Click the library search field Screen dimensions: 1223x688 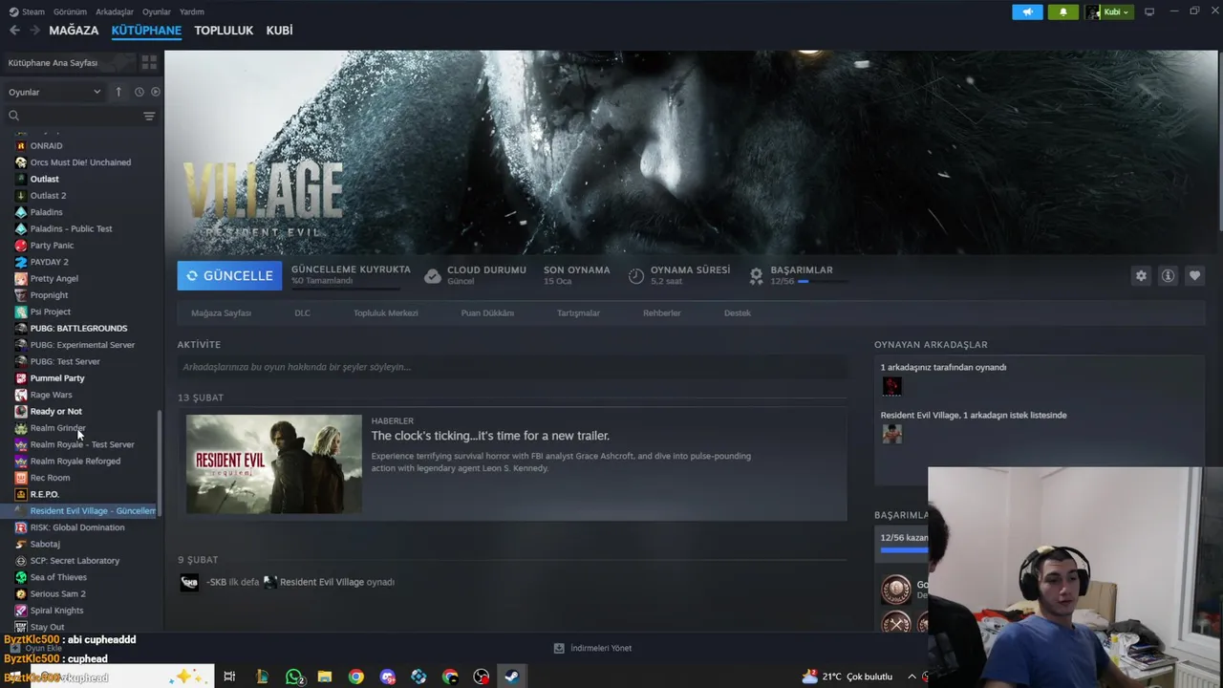[73, 116]
